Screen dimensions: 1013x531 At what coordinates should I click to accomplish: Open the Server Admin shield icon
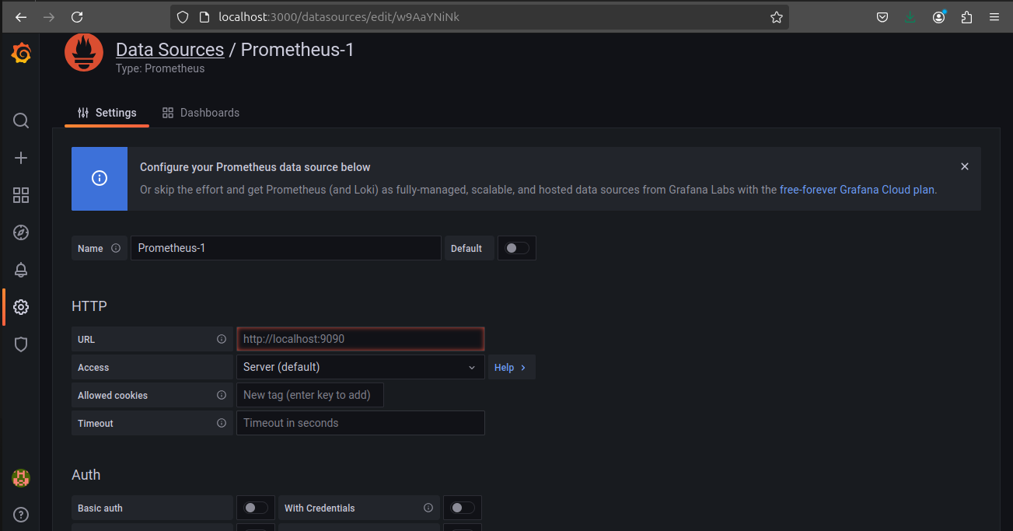(x=21, y=344)
